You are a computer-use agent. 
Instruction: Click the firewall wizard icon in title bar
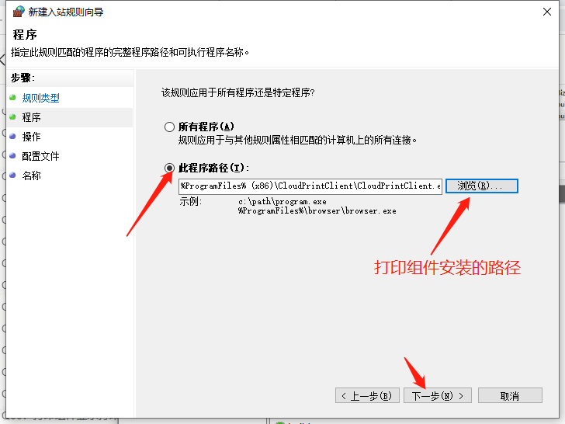pyautogui.click(x=17, y=12)
